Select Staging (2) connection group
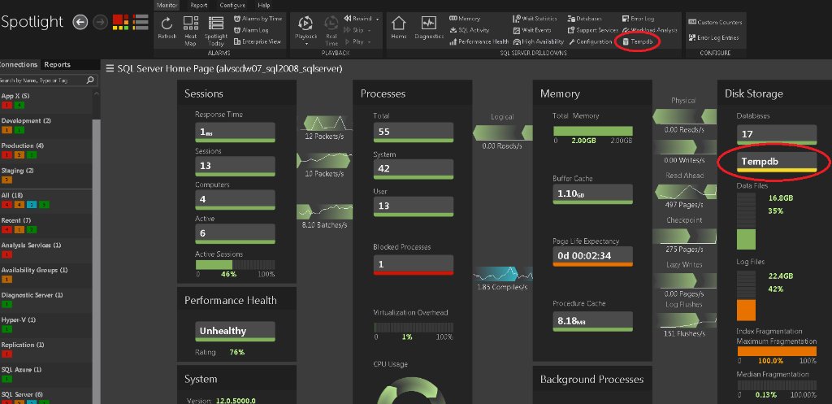Screen dimensions: 832x404 [x=18, y=171]
